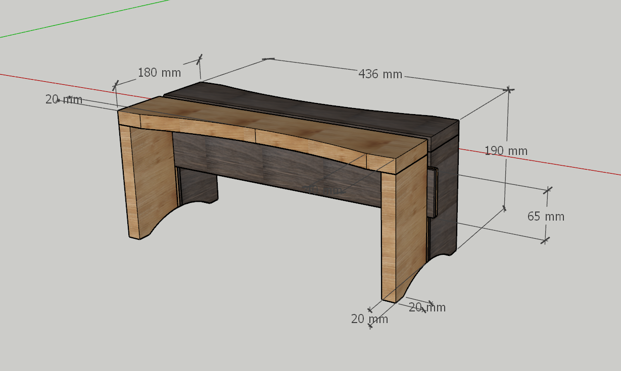The width and height of the screenshot is (621, 371).
Task: Select the 180 mm dimension label
Action: coord(159,73)
